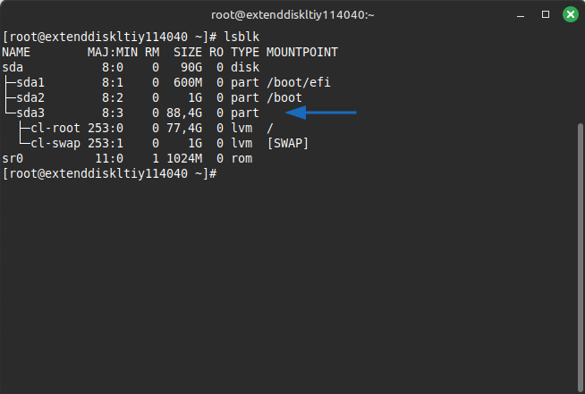The width and height of the screenshot is (585, 394).
Task: Click the cl-root logical volume name
Action: tap(55, 128)
